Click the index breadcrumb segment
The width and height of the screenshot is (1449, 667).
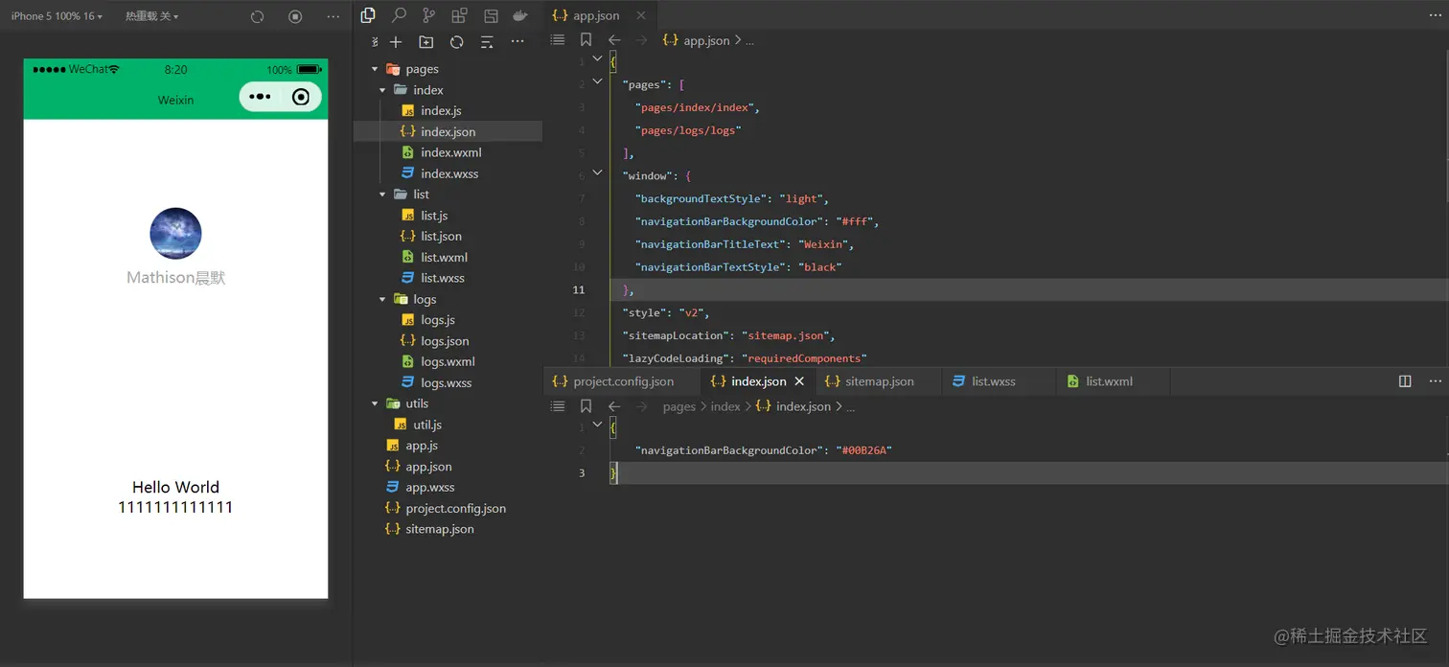pyautogui.click(x=725, y=406)
